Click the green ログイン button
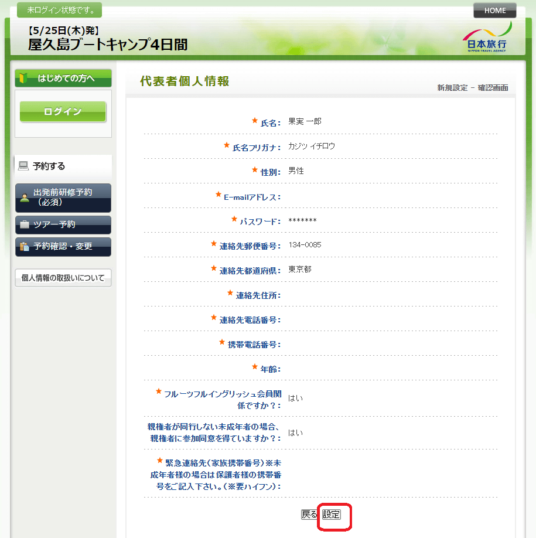The image size is (536, 538). click(63, 111)
